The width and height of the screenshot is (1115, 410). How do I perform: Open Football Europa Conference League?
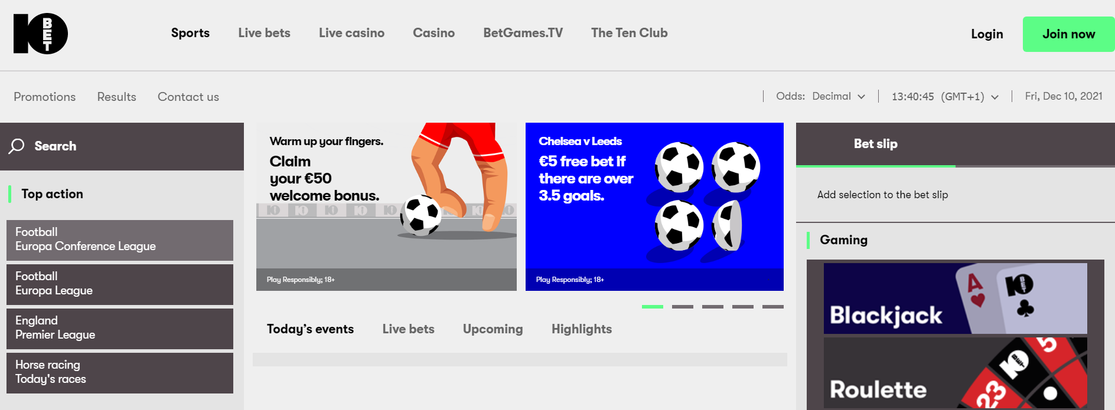coord(120,240)
